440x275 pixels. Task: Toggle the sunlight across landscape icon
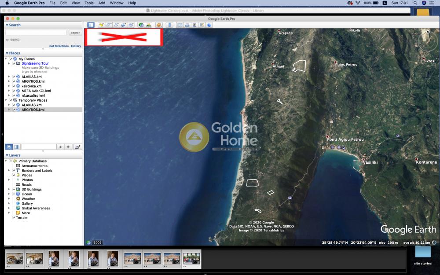point(149,25)
